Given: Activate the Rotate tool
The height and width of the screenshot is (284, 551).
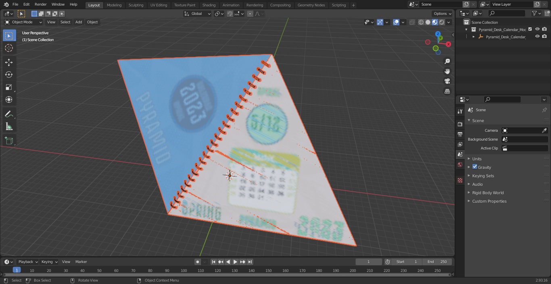Looking at the screenshot, I should [9, 75].
